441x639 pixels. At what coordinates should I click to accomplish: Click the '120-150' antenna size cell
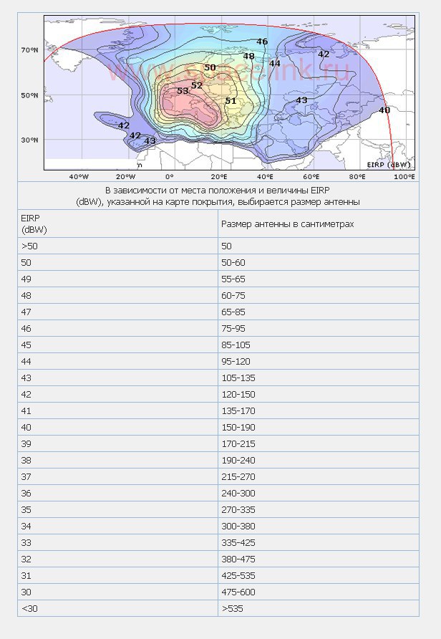(x=319, y=395)
